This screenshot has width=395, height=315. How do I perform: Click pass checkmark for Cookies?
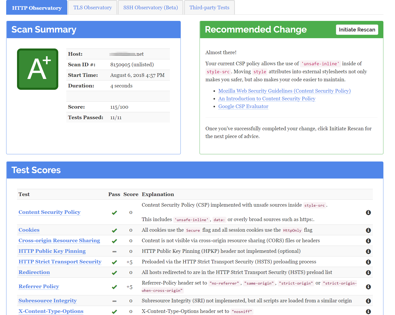click(x=114, y=230)
